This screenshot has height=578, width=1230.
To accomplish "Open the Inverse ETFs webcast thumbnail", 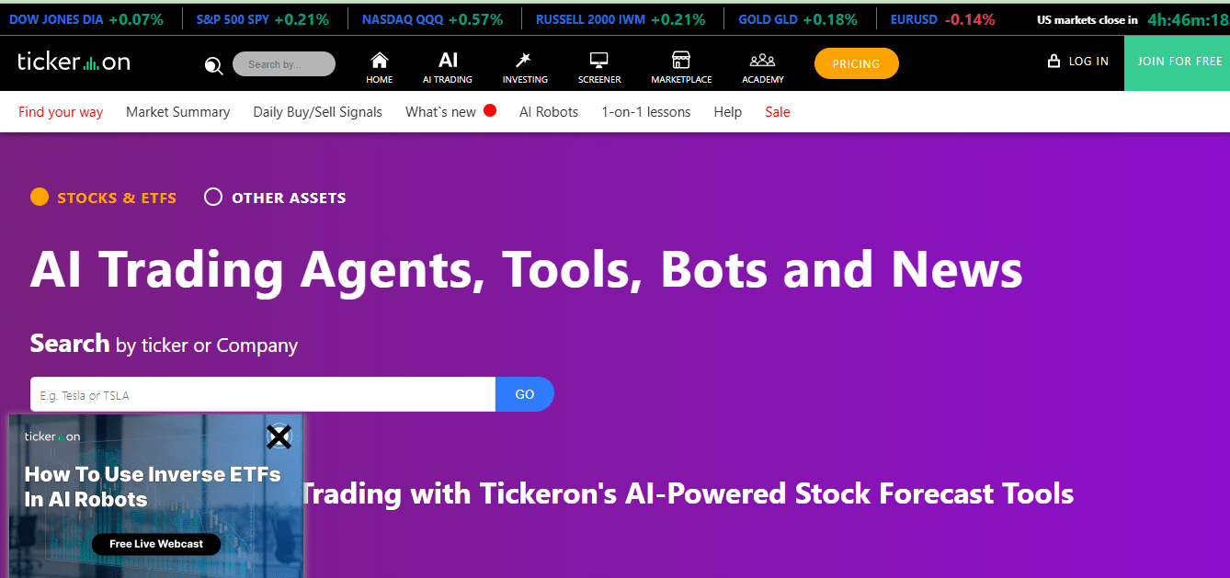I will (x=156, y=494).
